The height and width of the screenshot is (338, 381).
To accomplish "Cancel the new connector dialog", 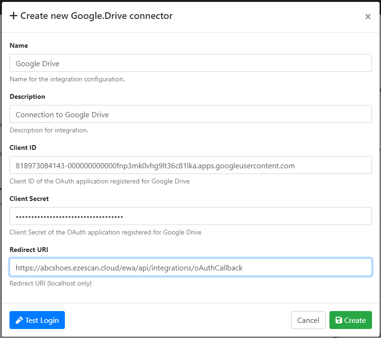I will (x=308, y=320).
